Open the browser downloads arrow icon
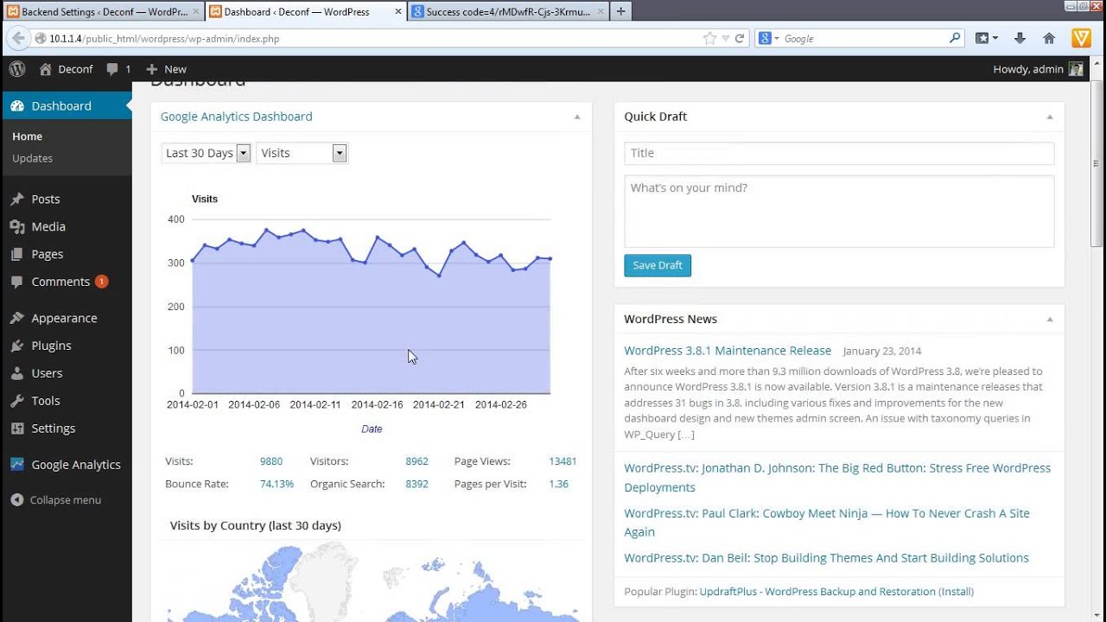The width and height of the screenshot is (1106, 622). click(x=1020, y=38)
